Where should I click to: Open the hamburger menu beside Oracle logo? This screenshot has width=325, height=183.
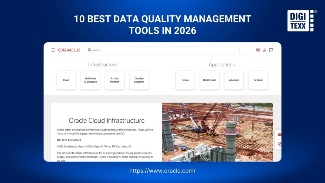click(x=53, y=50)
